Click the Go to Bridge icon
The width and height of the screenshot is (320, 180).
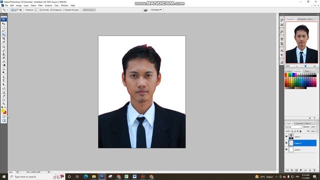(x=145, y=10)
